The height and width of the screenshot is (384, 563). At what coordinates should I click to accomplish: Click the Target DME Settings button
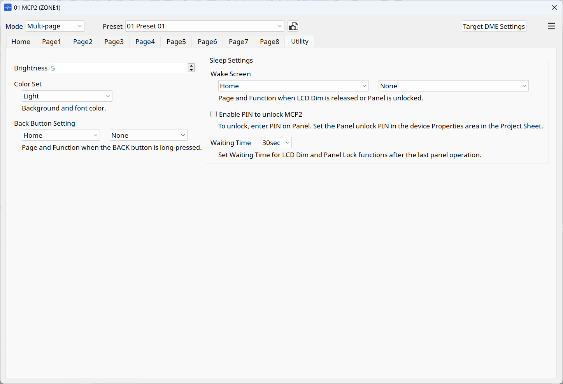494,26
